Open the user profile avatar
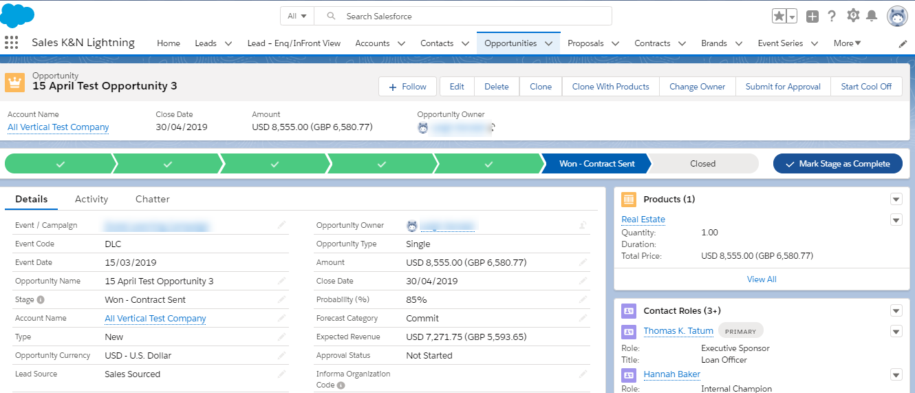Viewport: 915px width, 393px height. (897, 16)
